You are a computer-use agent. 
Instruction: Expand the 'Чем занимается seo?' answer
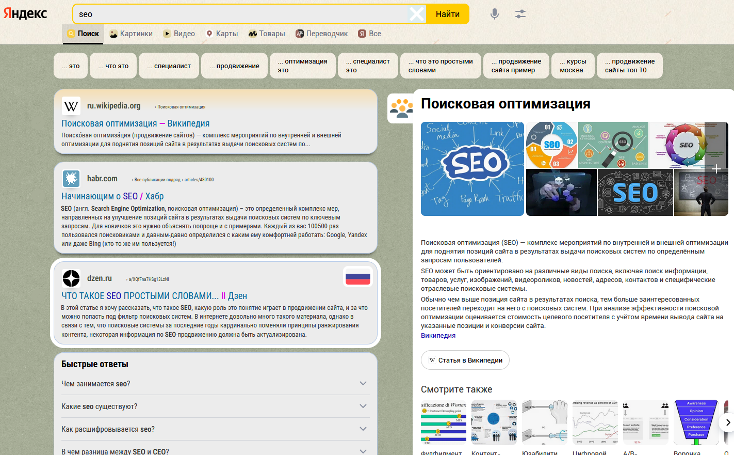point(363,384)
